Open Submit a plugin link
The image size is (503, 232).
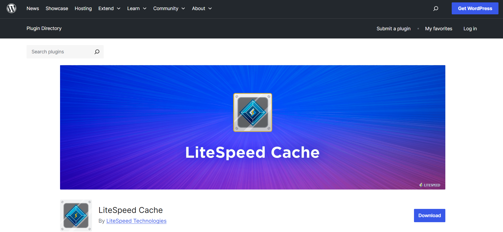point(394,29)
